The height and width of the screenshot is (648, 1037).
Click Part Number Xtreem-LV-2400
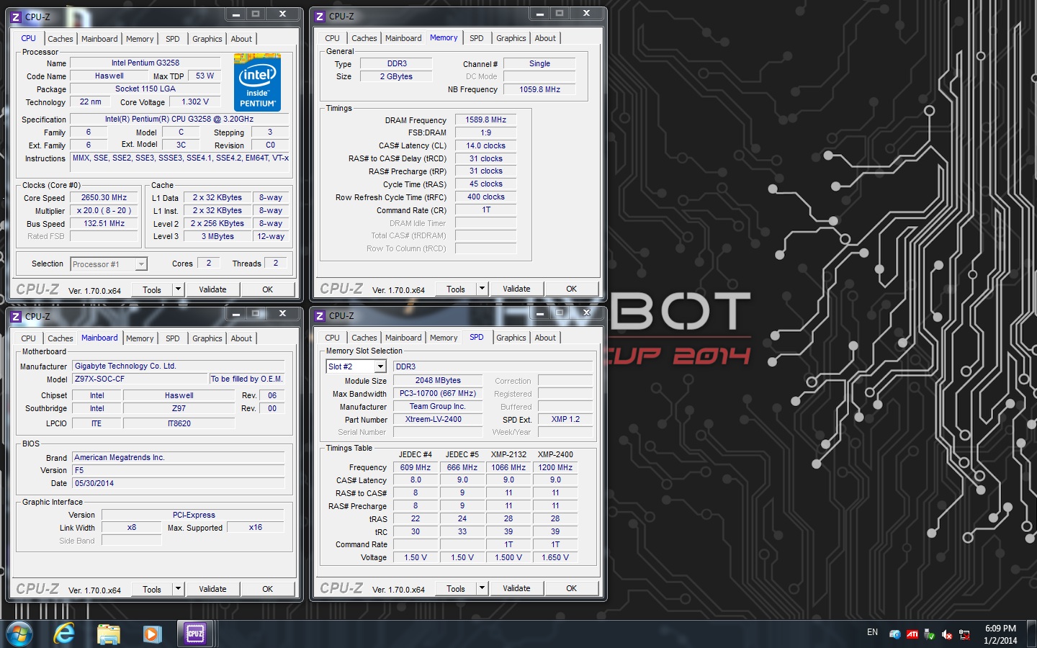click(x=437, y=420)
